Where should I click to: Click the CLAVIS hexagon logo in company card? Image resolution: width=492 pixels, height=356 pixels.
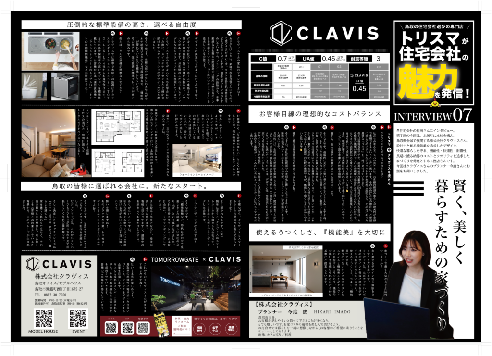[x=33, y=264]
